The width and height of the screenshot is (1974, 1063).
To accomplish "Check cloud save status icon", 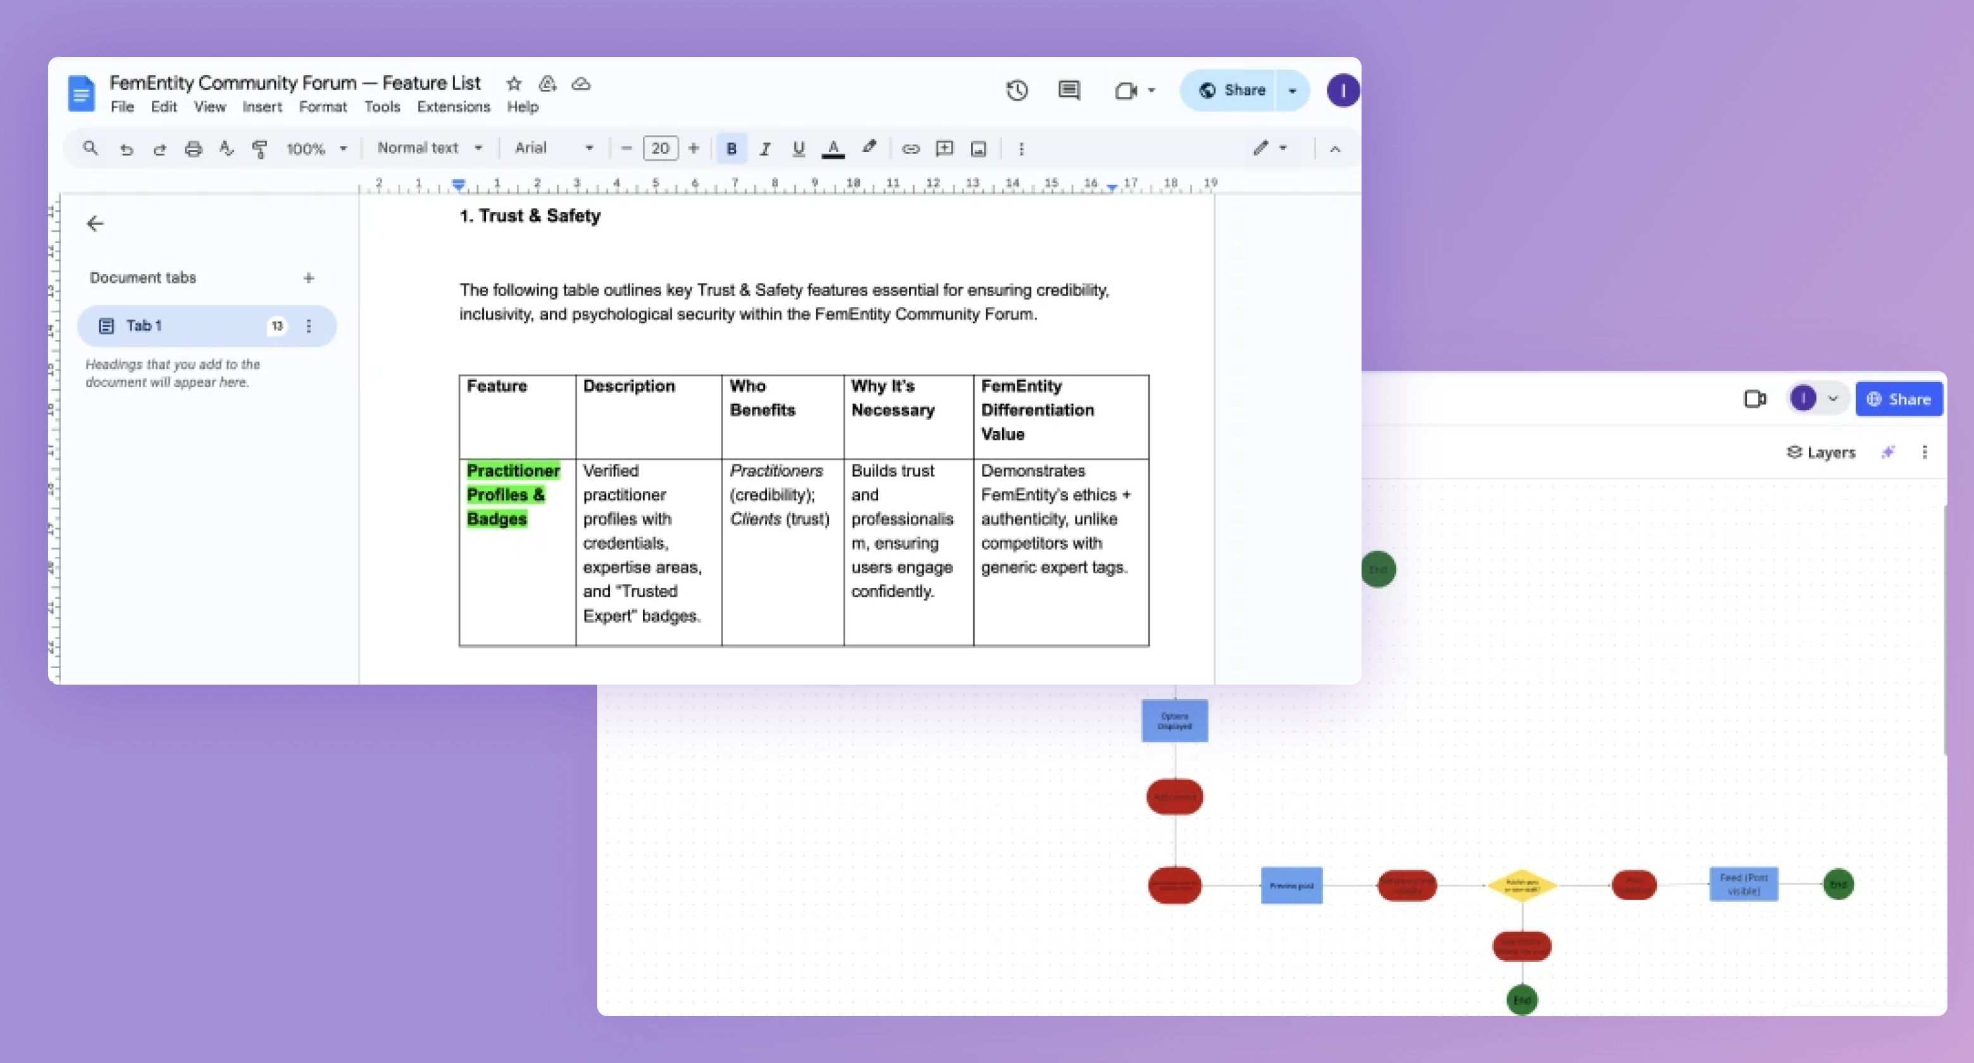I will (581, 83).
